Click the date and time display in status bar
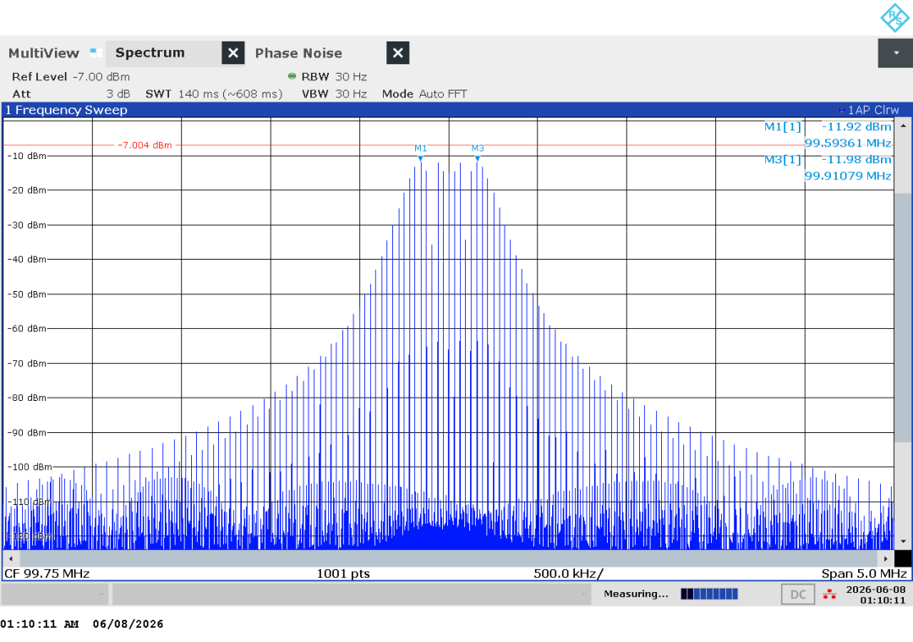Screen dimensions: 913x642 click(x=876, y=595)
